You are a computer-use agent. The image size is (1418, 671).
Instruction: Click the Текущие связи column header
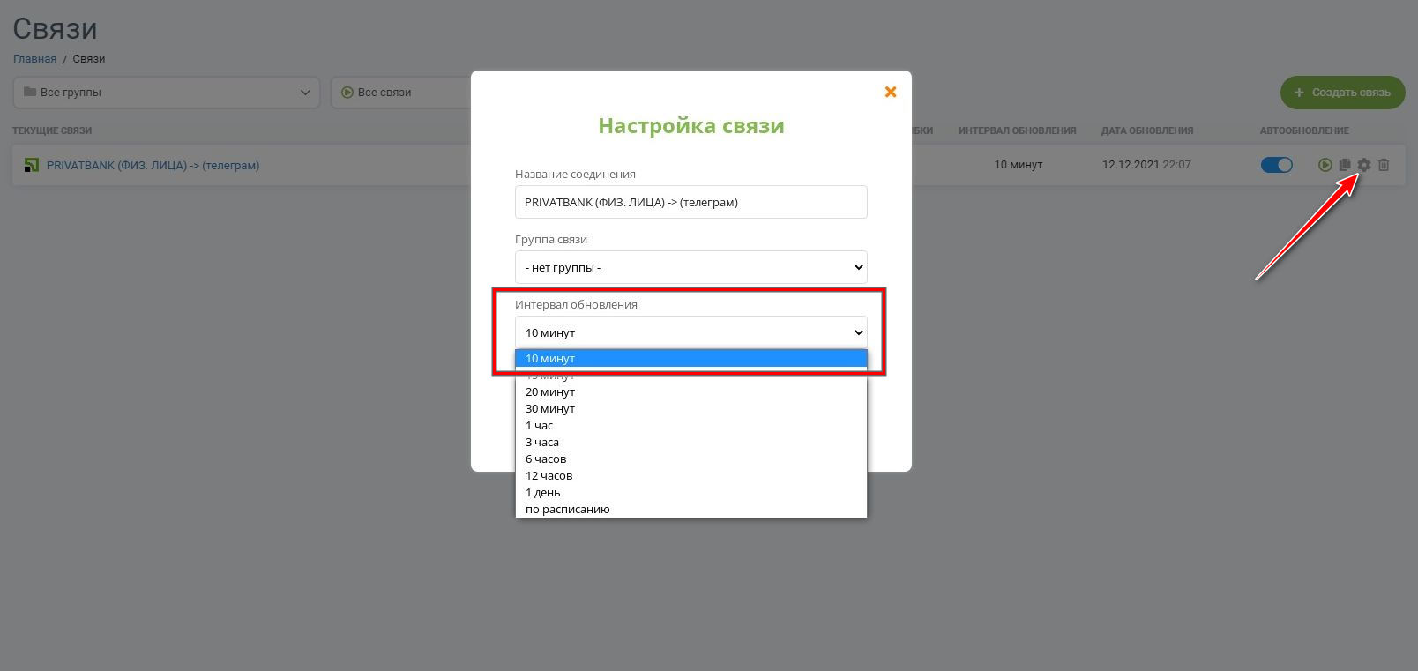click(52, 130)
